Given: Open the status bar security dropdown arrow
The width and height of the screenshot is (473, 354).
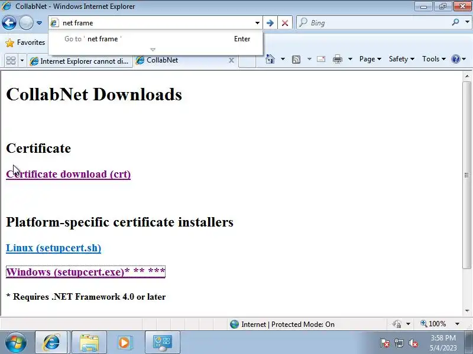Looking at the screenshot, I should pos(408,324).
